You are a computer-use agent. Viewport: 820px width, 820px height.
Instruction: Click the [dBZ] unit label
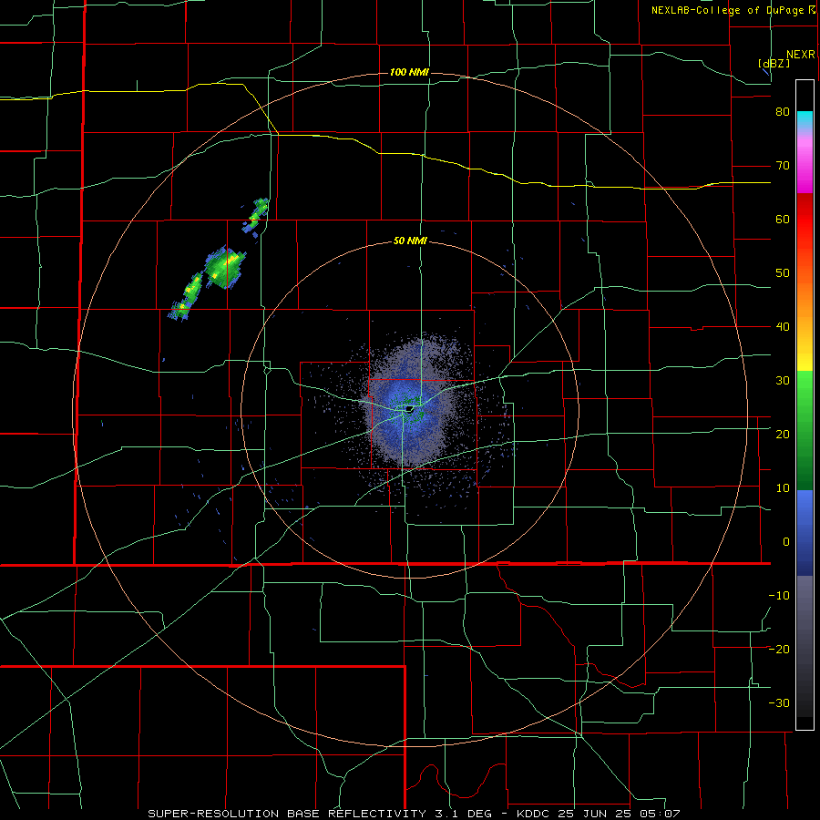[774, 63]
